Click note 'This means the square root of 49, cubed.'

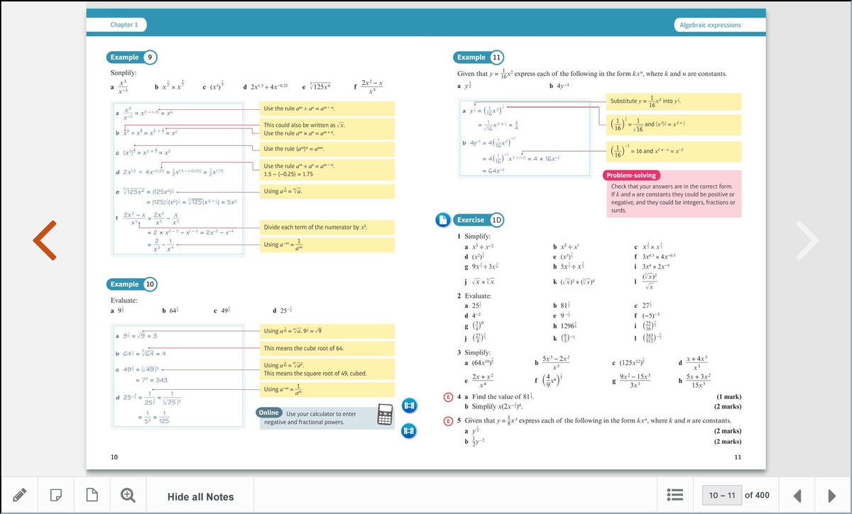[315, 373]
